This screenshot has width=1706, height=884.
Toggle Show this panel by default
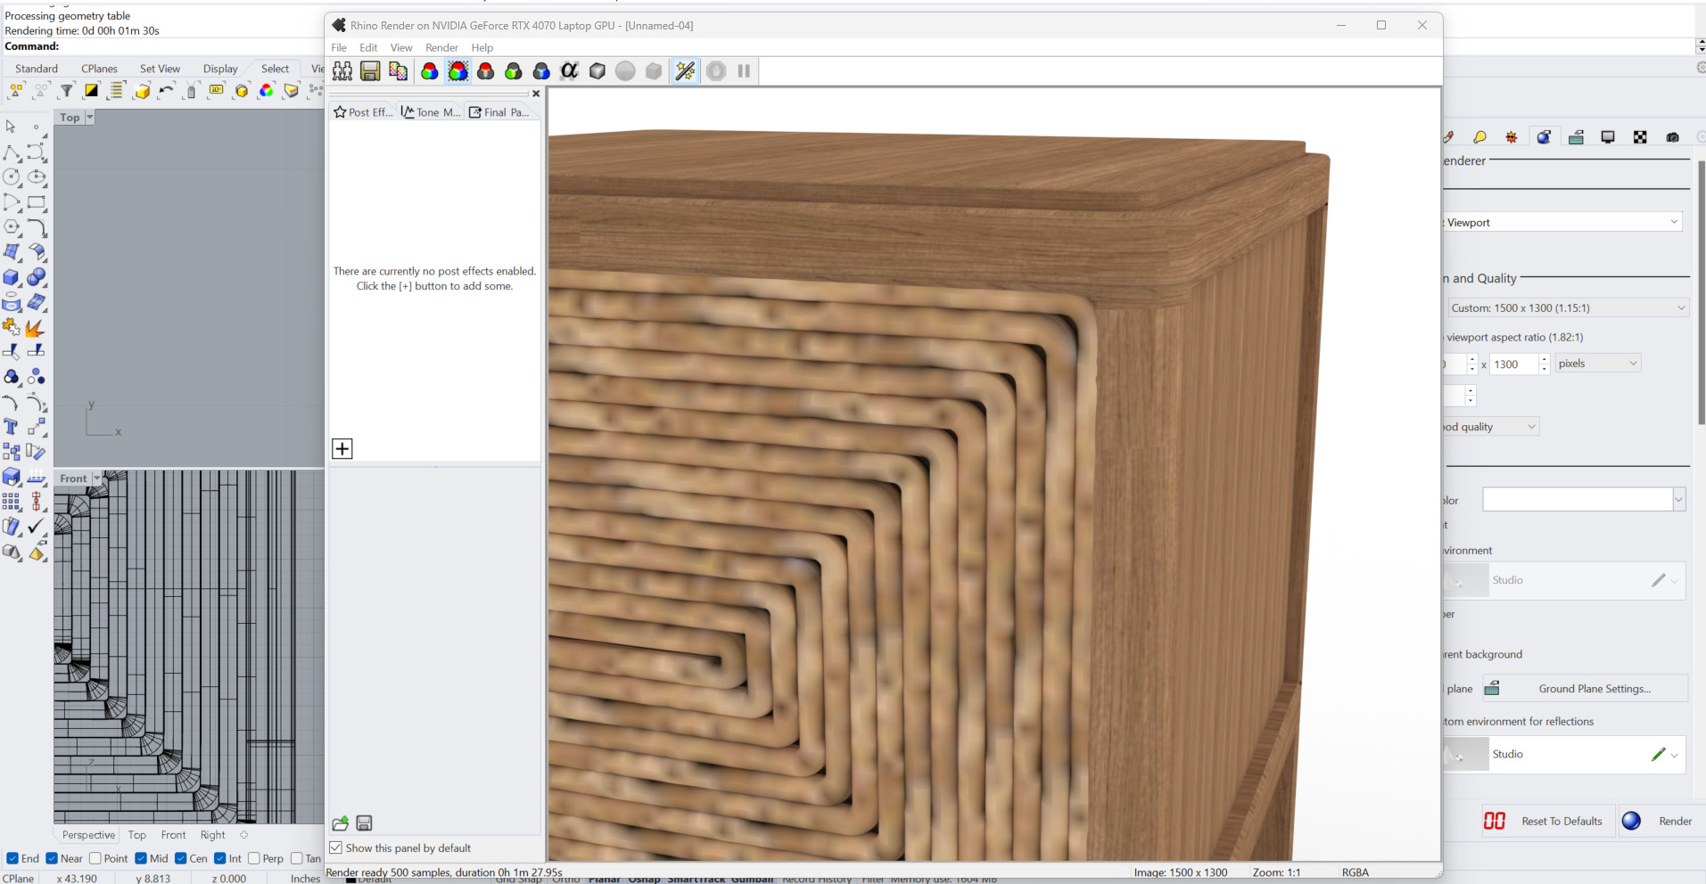point(336,848)
